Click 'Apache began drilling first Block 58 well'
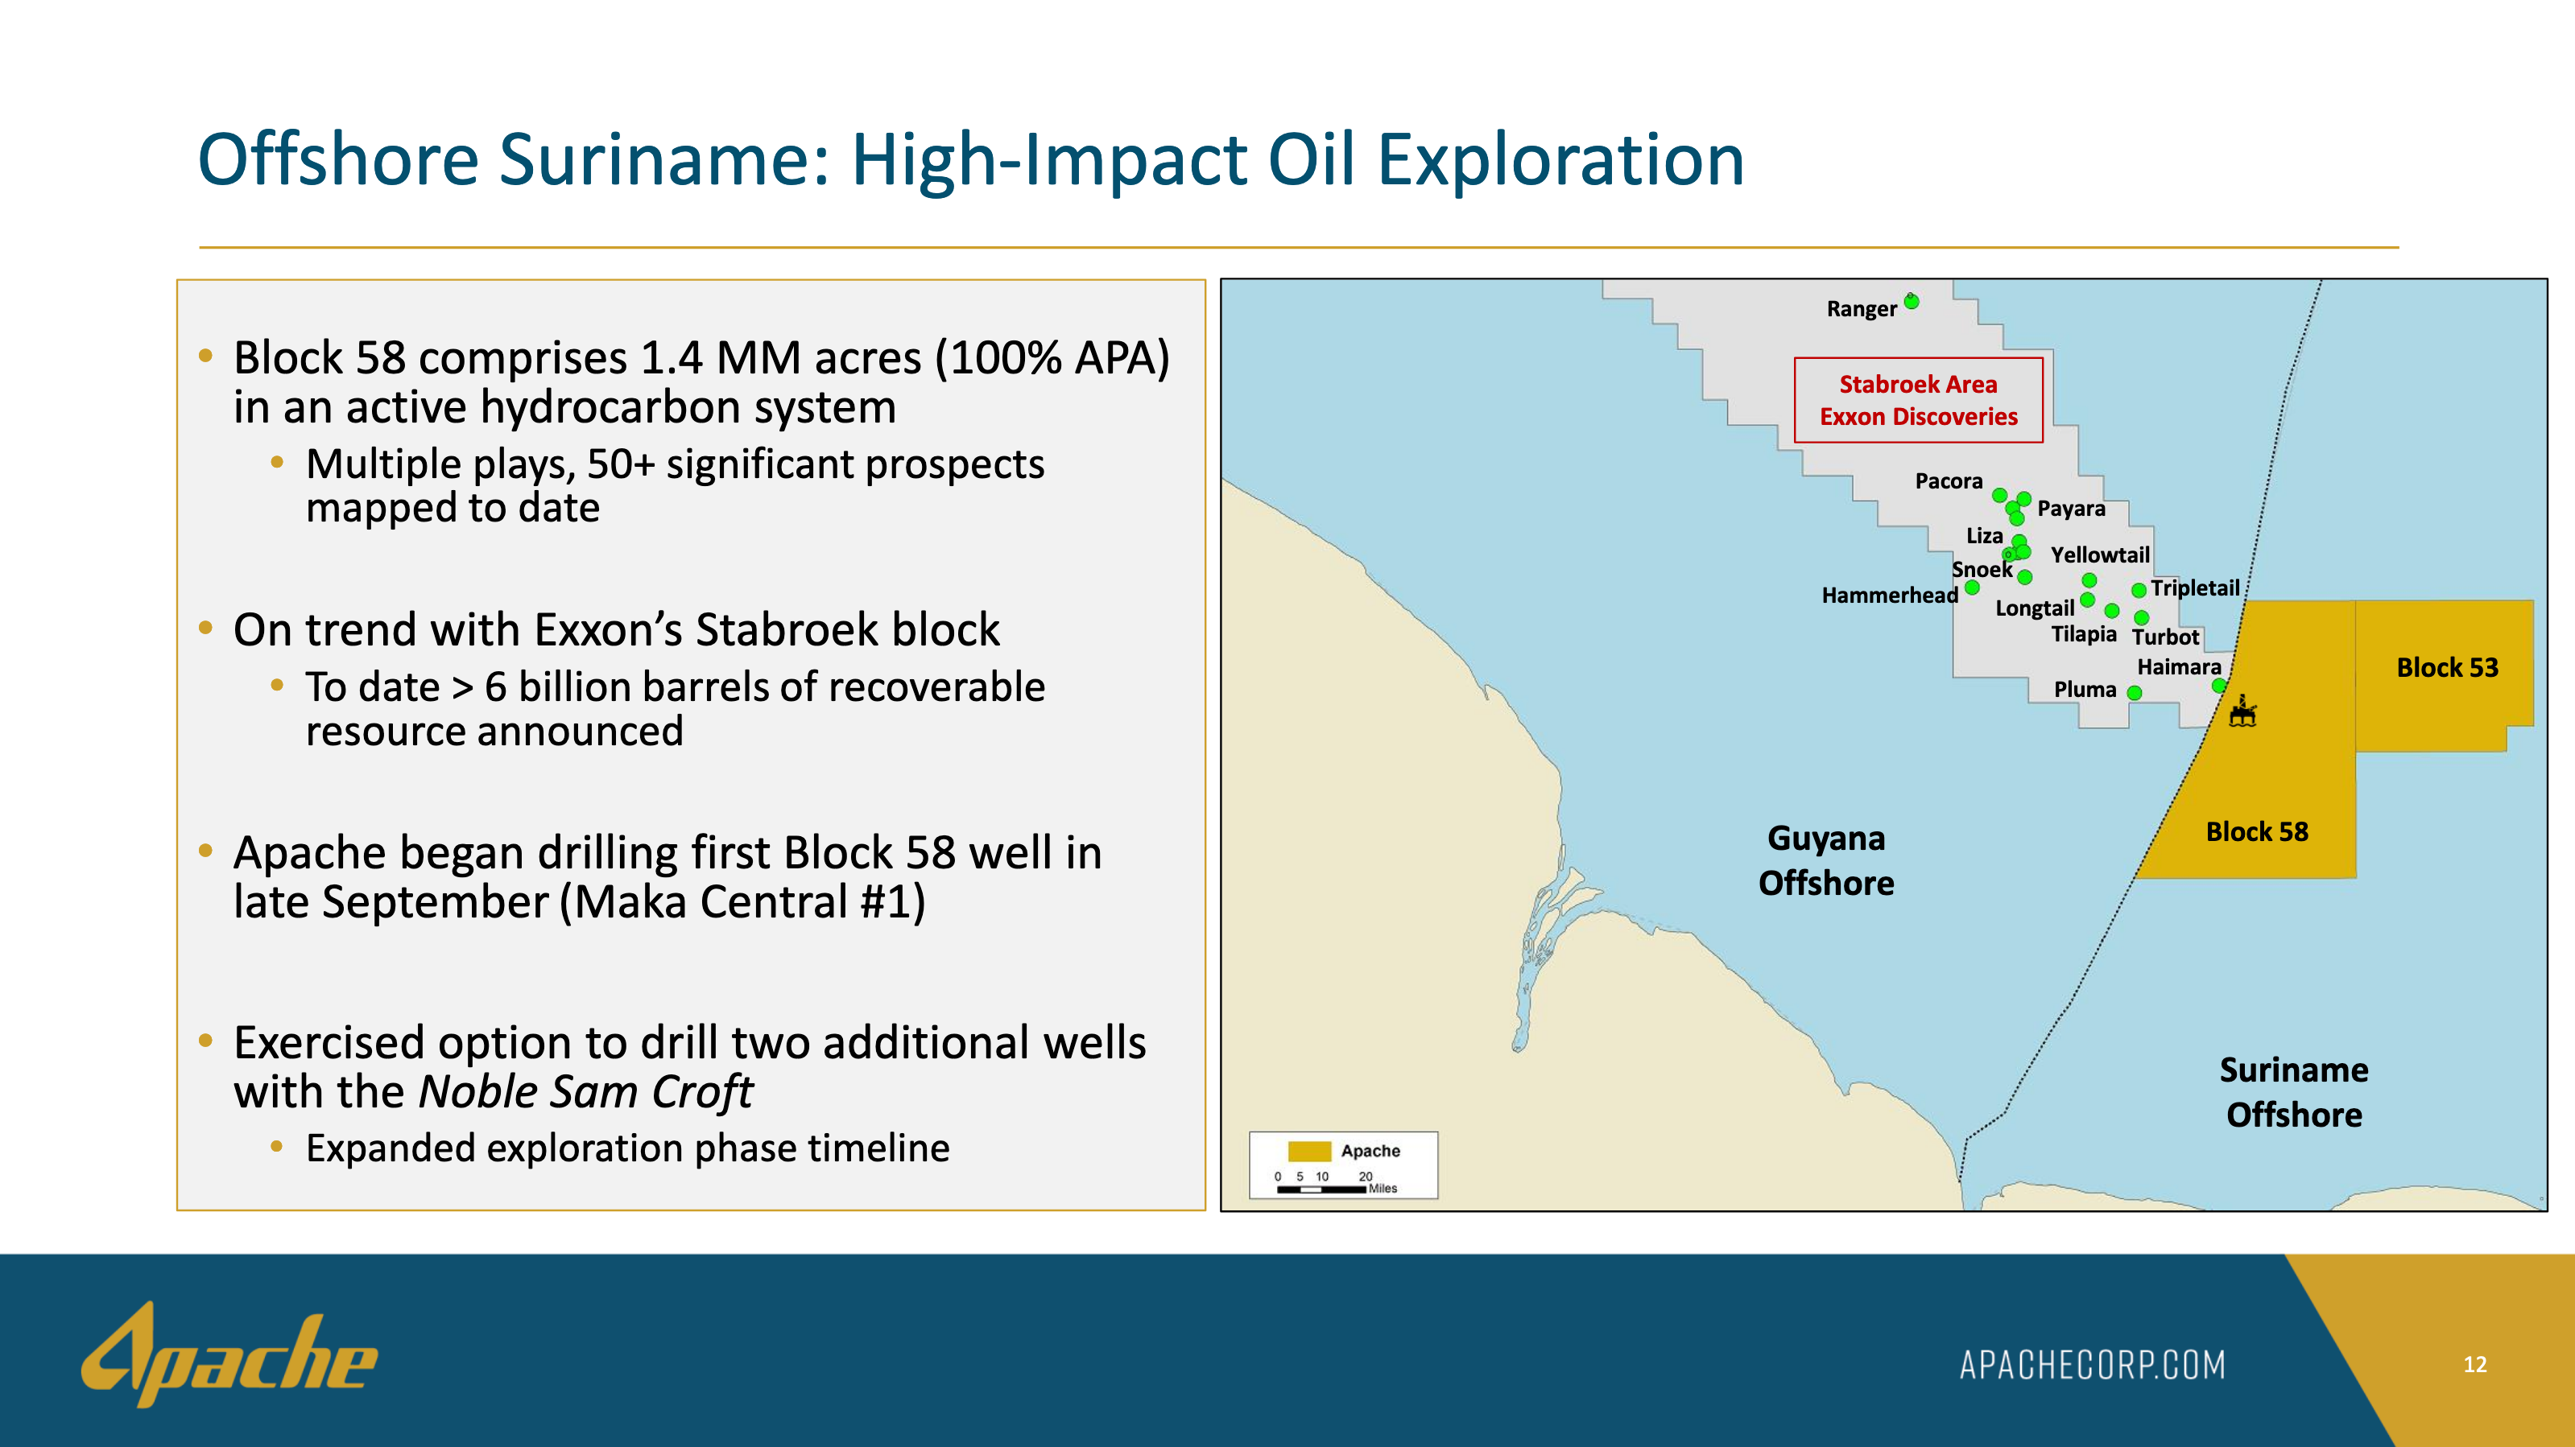Image resolution: width=2575 pixels, height=1447 pixels. (x=667, y=877)
